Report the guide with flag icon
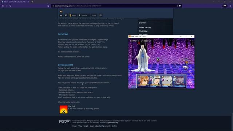Viewport: 233px width, 131px height. (100, 15)
